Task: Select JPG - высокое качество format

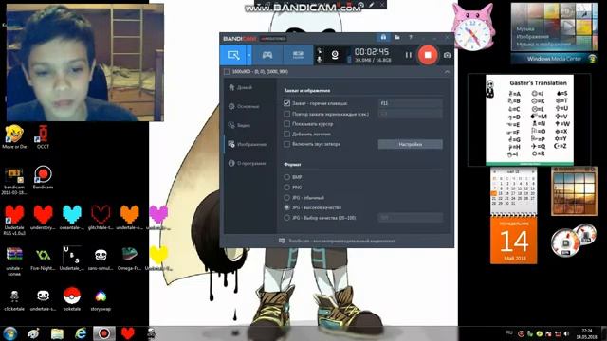Action: (286, 207)
